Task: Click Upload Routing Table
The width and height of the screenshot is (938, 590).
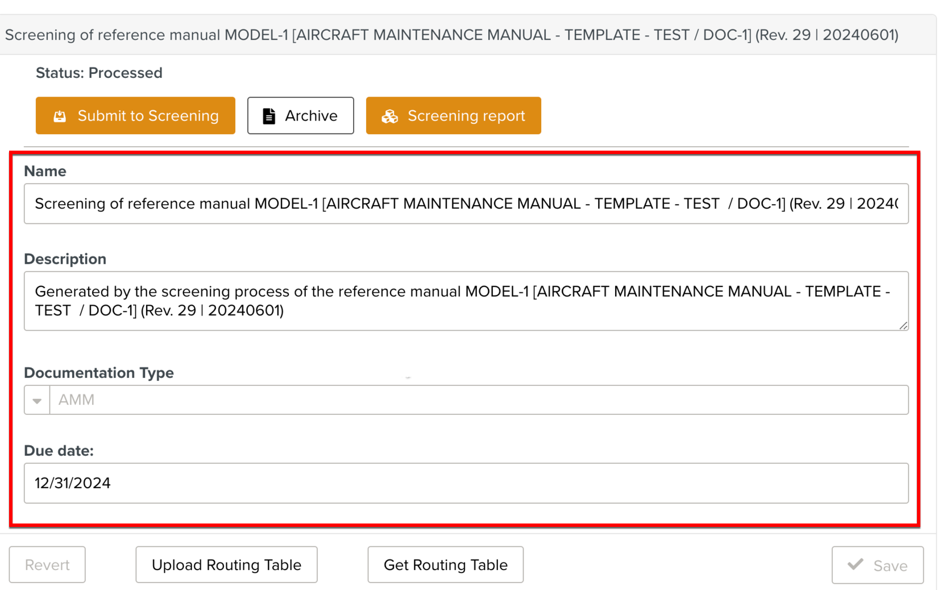Action: click(226, 565)
